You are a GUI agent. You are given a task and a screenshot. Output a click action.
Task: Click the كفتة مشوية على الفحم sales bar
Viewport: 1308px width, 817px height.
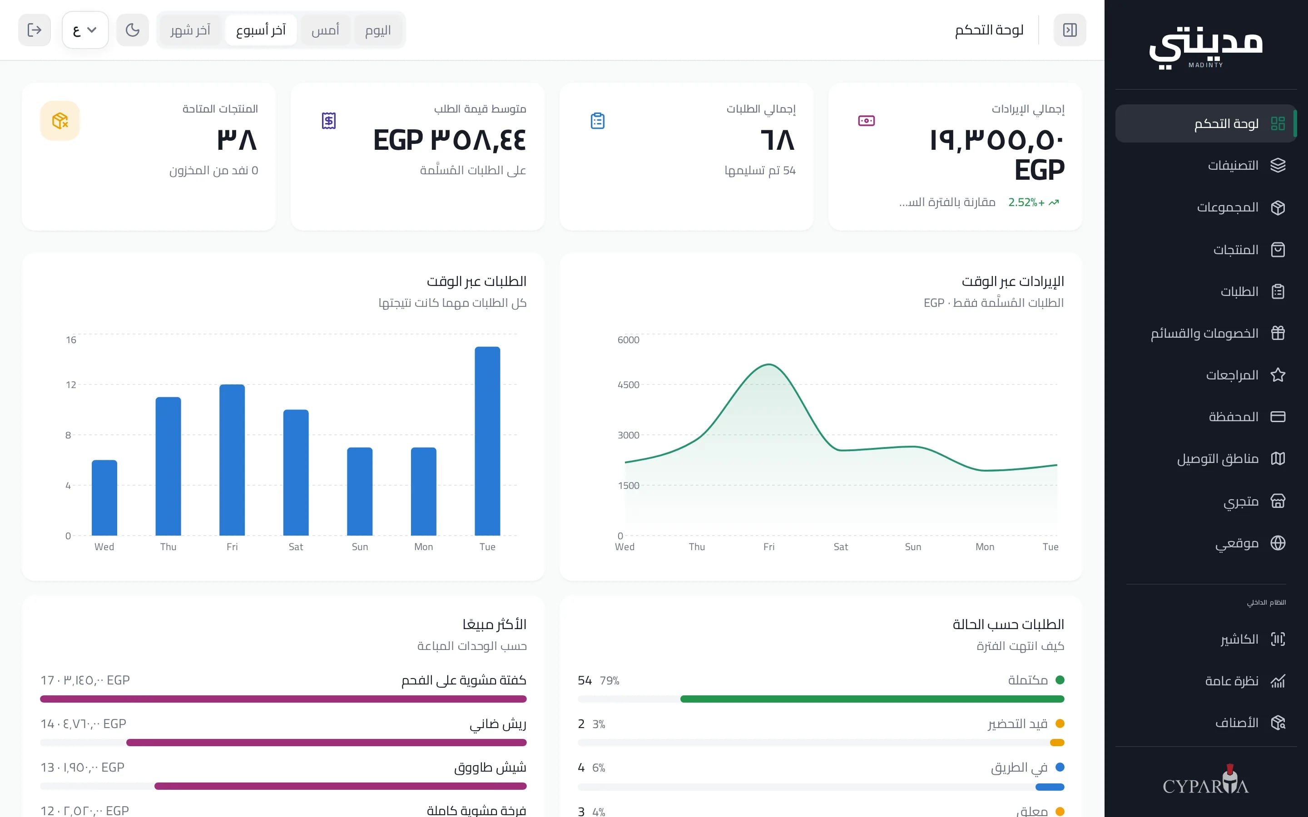point(283,699)
